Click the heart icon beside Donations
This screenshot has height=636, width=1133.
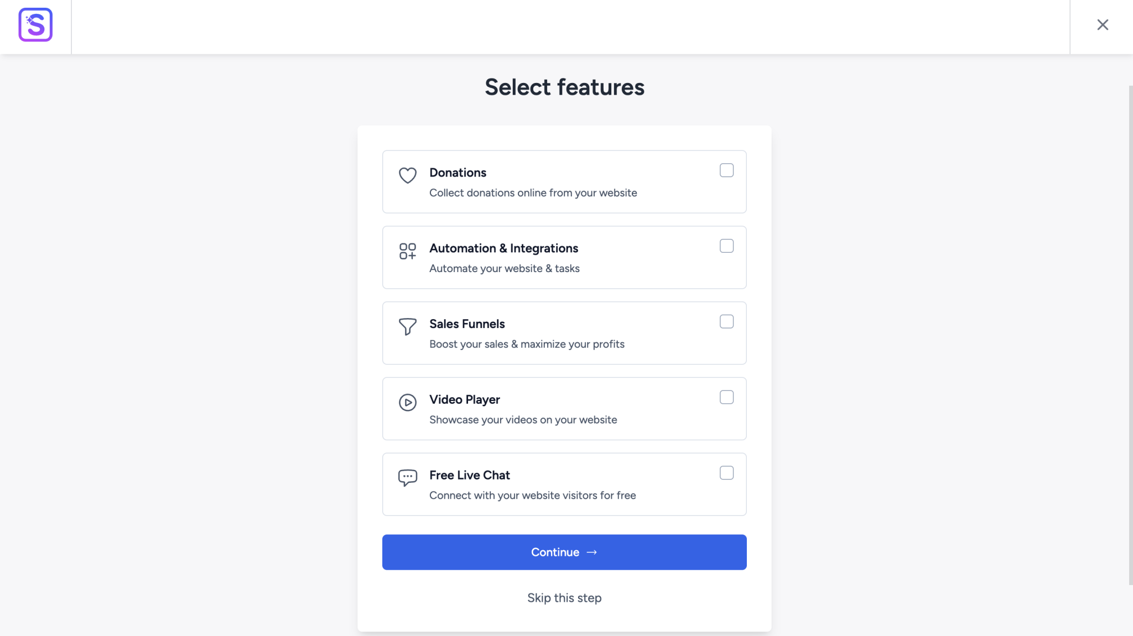point(408,176)
